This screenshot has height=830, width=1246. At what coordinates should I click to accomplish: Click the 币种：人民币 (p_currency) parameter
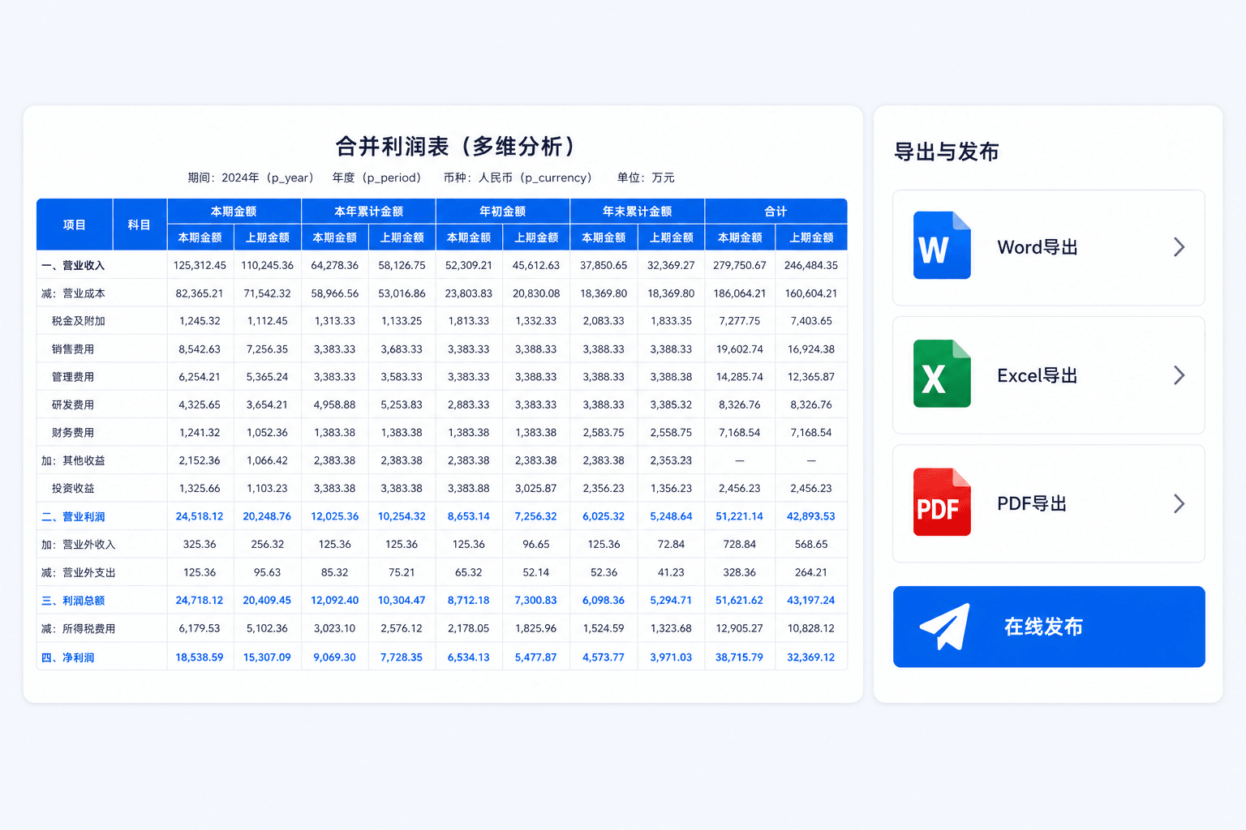click(x=518, y=178)
